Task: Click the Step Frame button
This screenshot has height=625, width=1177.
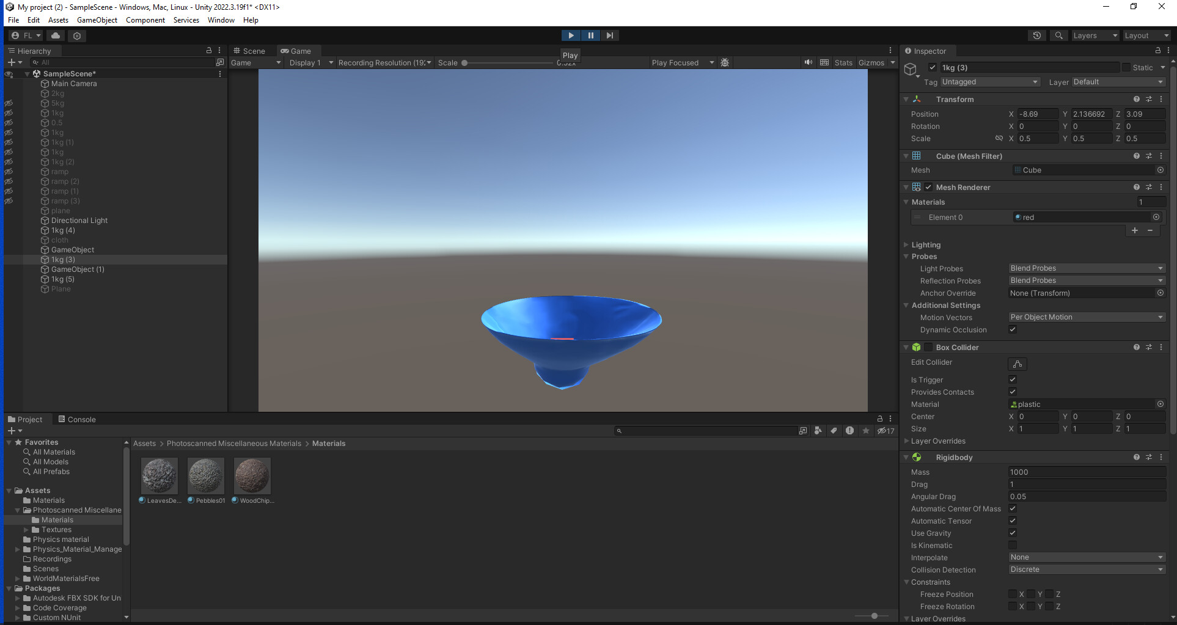Action: click(609, 35)
